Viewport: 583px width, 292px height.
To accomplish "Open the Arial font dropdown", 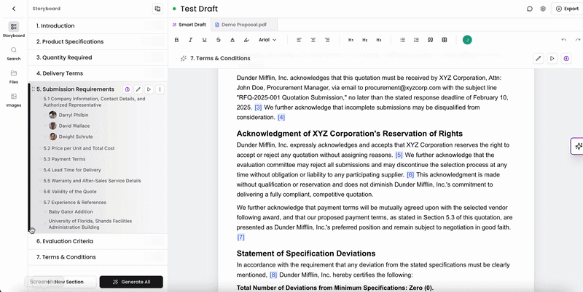I will click(267, 40).
